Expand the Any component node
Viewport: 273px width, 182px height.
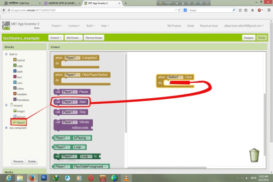(6, 128)
